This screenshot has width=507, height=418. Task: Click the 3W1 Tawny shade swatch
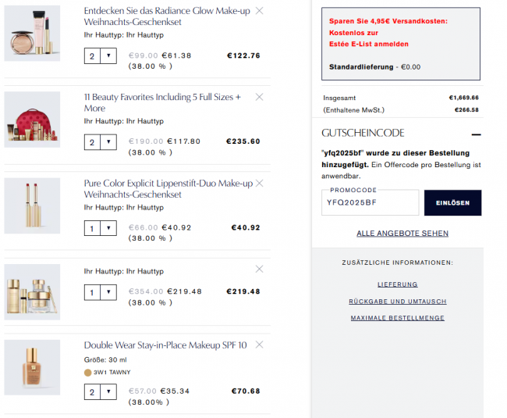87,373
